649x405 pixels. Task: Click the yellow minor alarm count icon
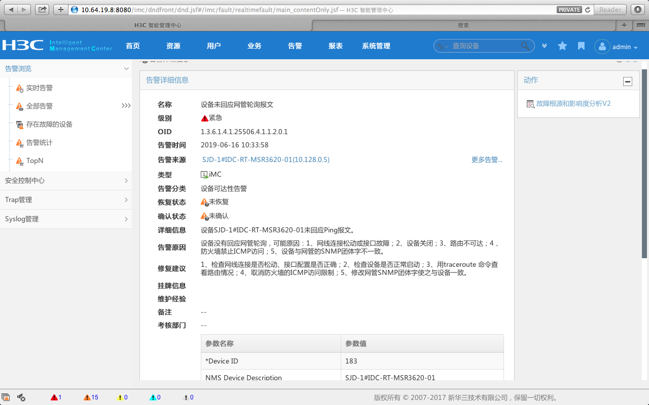point(120,397)
